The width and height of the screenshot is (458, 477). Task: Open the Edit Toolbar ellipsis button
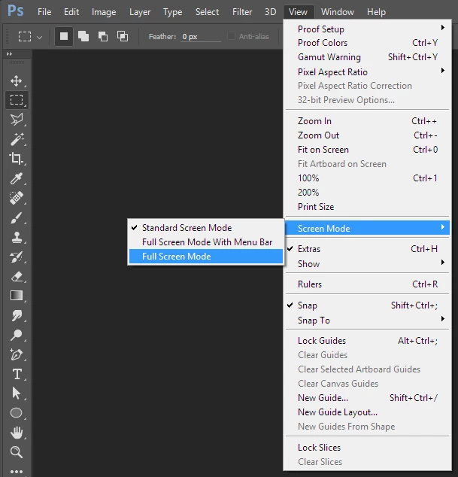[17, 472]
